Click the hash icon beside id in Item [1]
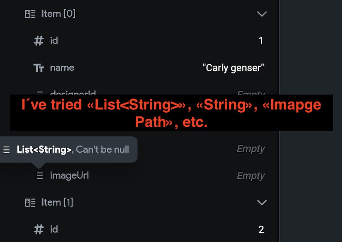Screen dimensions: 342x242 click(39, 229)
